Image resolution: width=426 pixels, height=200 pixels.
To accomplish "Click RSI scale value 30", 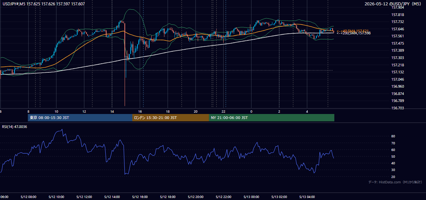I will 393,170.
